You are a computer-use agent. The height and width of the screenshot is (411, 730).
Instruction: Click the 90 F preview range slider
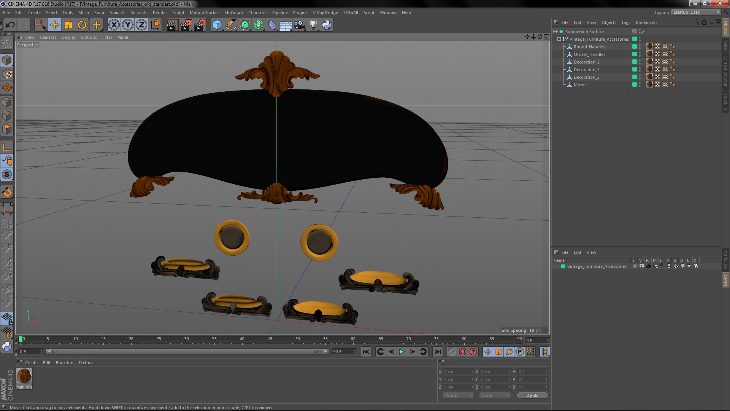pos(187,351)
